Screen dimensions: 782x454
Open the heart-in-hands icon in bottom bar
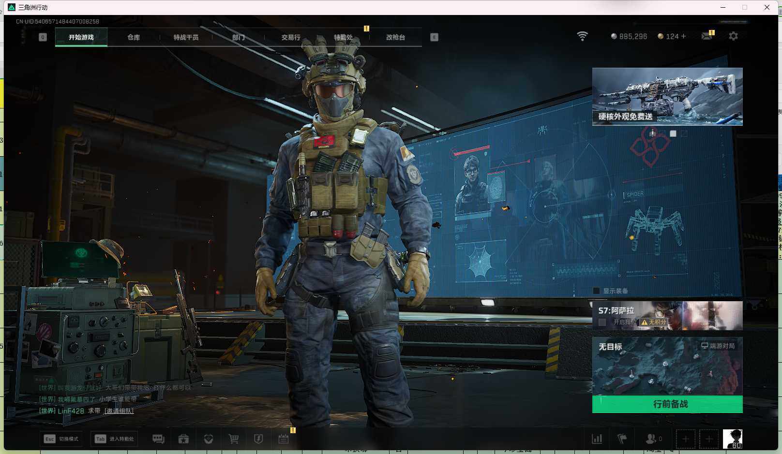click(209, 439)
